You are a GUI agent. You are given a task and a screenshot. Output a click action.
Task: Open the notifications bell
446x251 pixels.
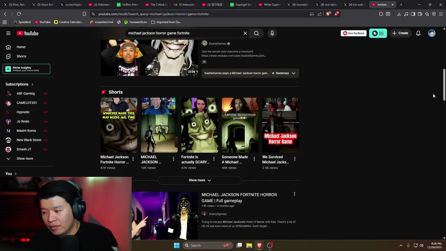(x=418, y=33)
